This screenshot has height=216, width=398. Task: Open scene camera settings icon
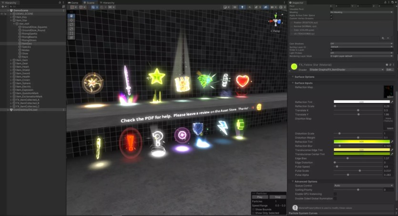(273, 7)
